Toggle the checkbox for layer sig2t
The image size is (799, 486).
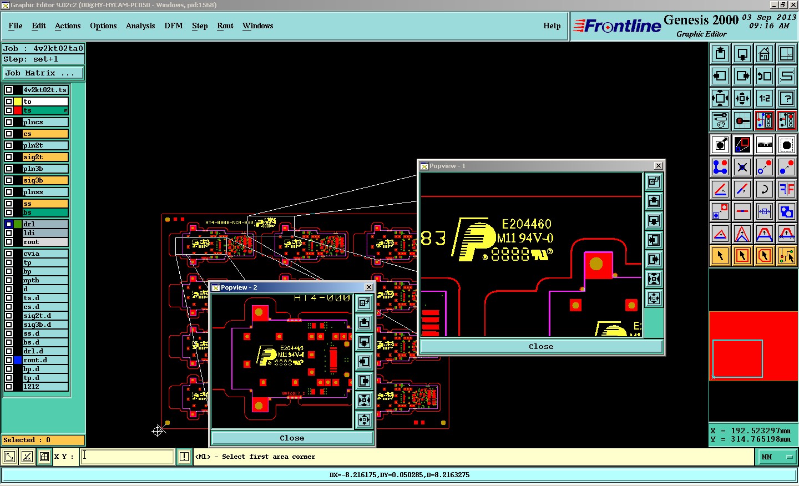pyautogui.click(x=9, y=157)
